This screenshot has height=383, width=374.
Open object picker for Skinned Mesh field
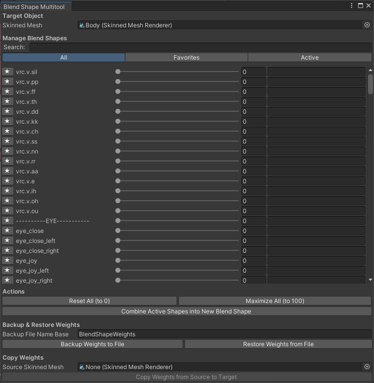pyautogui.click(x=367, y=25)
